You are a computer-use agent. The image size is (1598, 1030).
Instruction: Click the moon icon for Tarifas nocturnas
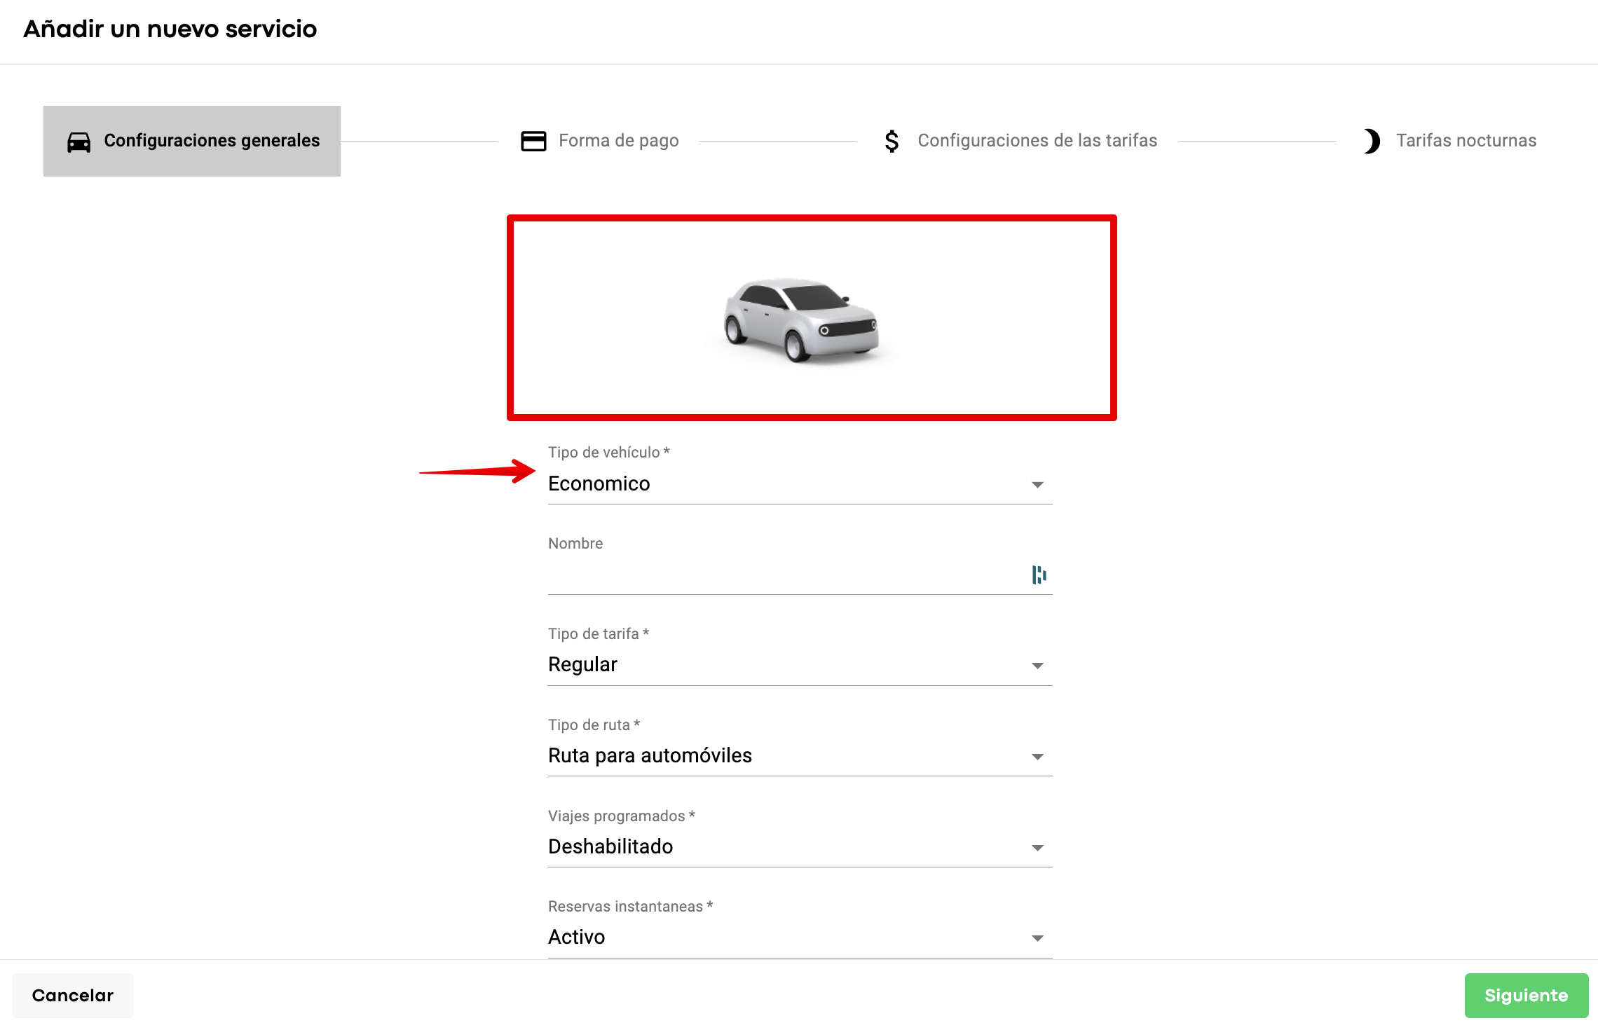click(1372, 141)
